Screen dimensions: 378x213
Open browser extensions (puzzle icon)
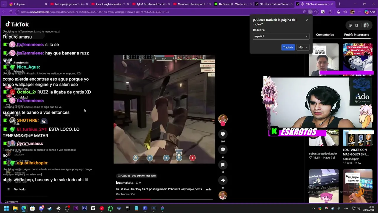pyautogui.click(x=330, y=12)
